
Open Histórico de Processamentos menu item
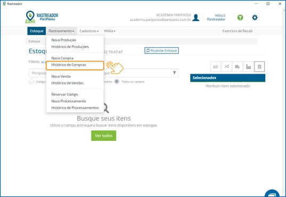(x=75, y=108)
